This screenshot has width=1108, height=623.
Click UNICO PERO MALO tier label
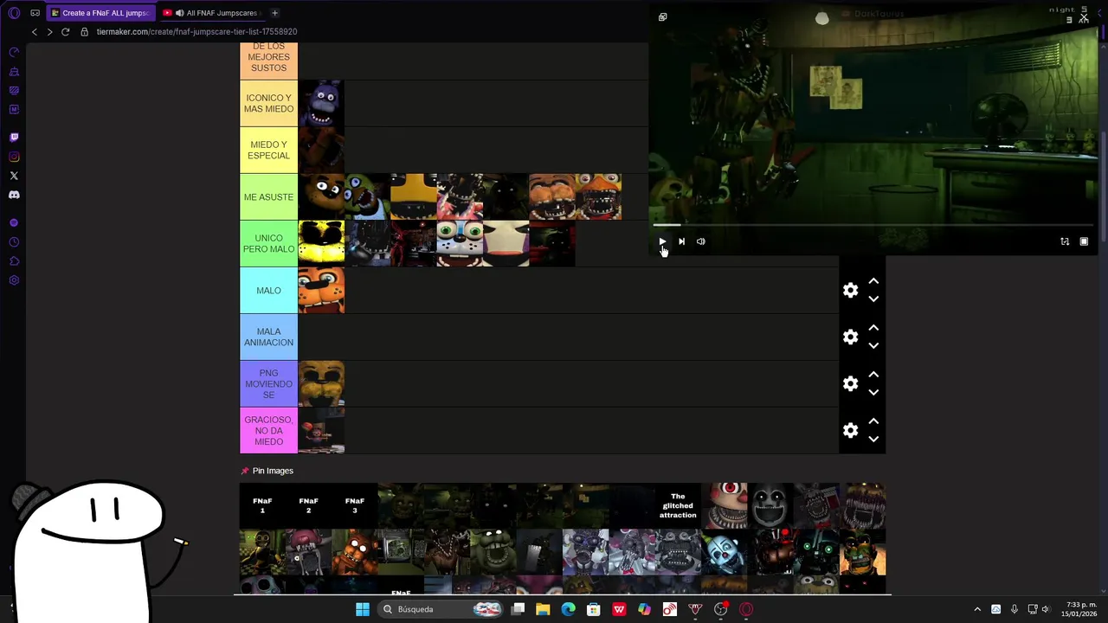click(x=268, y=244)
